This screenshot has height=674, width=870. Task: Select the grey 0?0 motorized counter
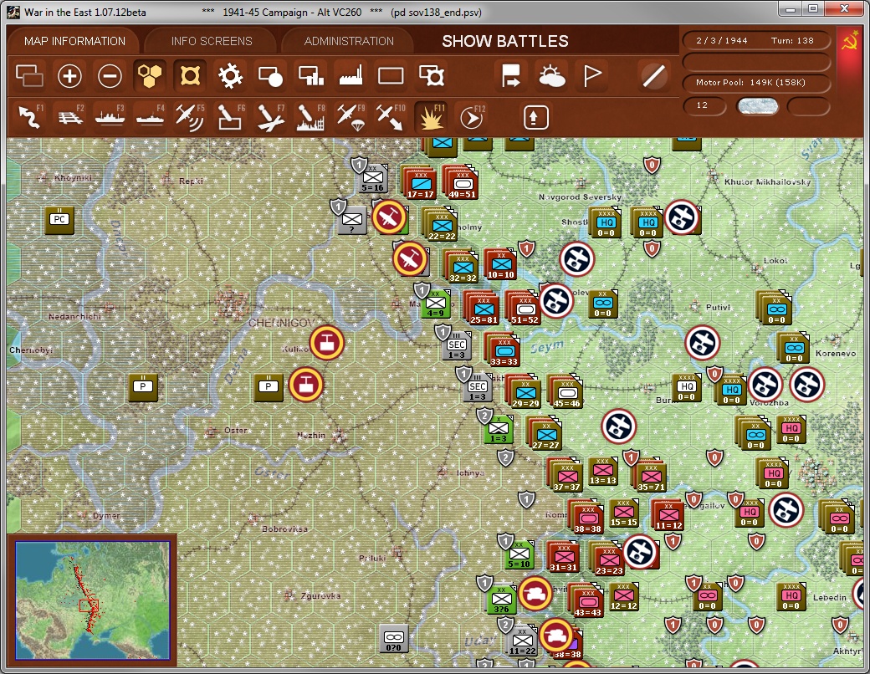[x=394, y=639]
